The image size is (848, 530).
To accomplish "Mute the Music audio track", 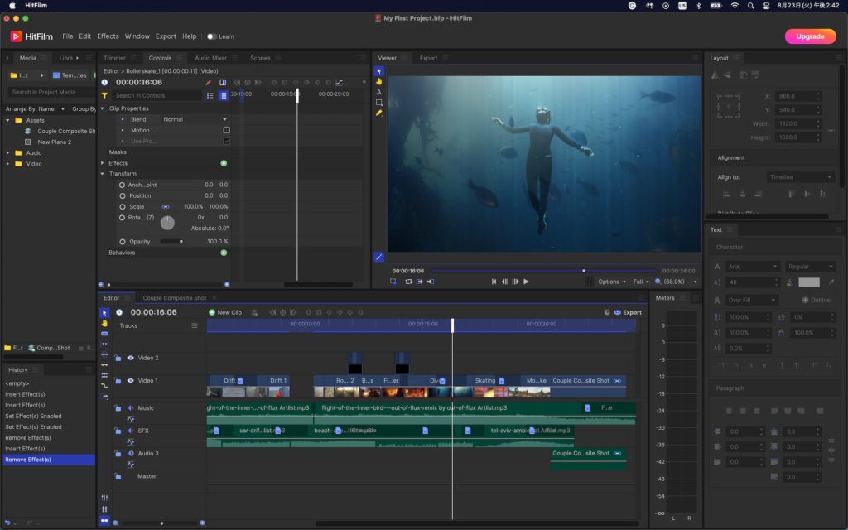I will [130, 408].
